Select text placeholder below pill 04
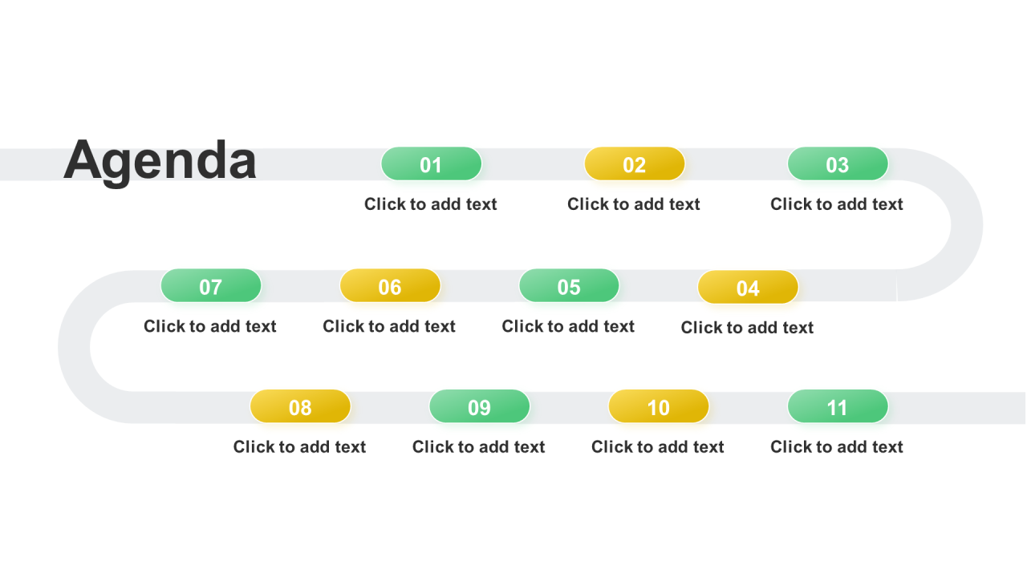The image size is (1027, 577). click(748, 328)
